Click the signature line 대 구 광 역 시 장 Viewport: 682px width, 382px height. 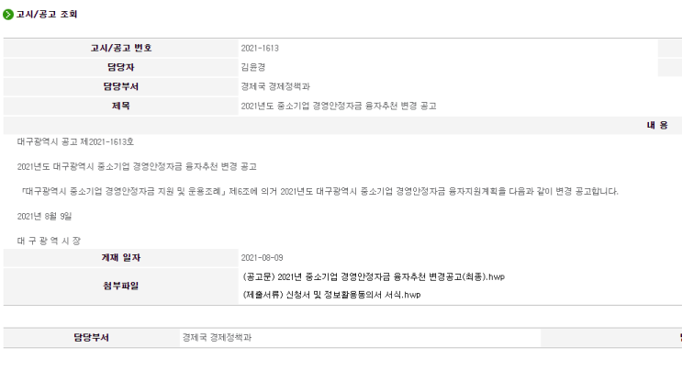[49, 241]
